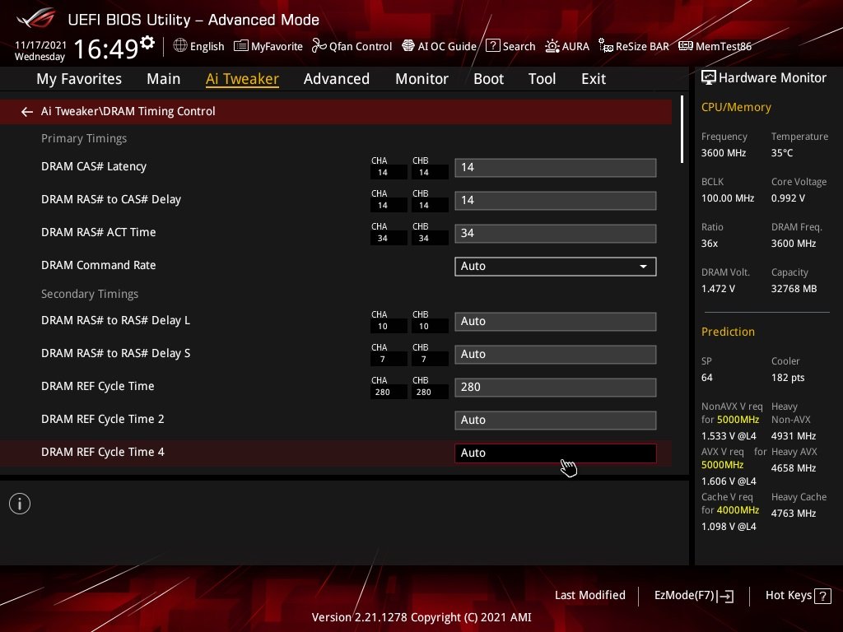The image size is (843, 632).
Task: Open the English language globe icon
Action: (180, 46)
